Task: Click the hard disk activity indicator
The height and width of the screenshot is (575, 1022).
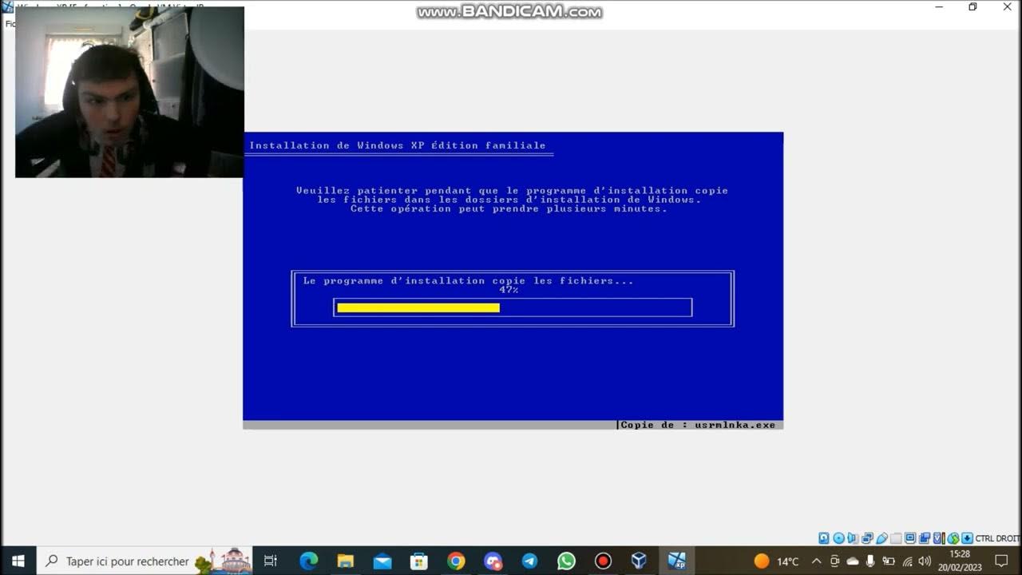Action: pyautogui.click(x=824, y=538)
